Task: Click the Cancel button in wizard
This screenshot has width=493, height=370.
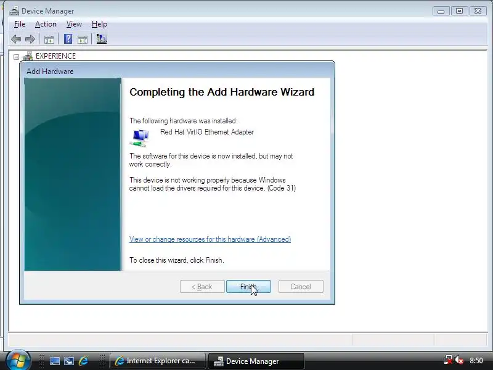Action: tap(301, 287)
